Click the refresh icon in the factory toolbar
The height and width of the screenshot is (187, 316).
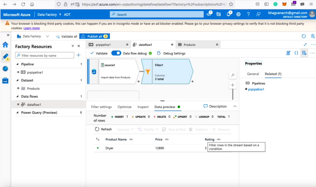point(304,36)
